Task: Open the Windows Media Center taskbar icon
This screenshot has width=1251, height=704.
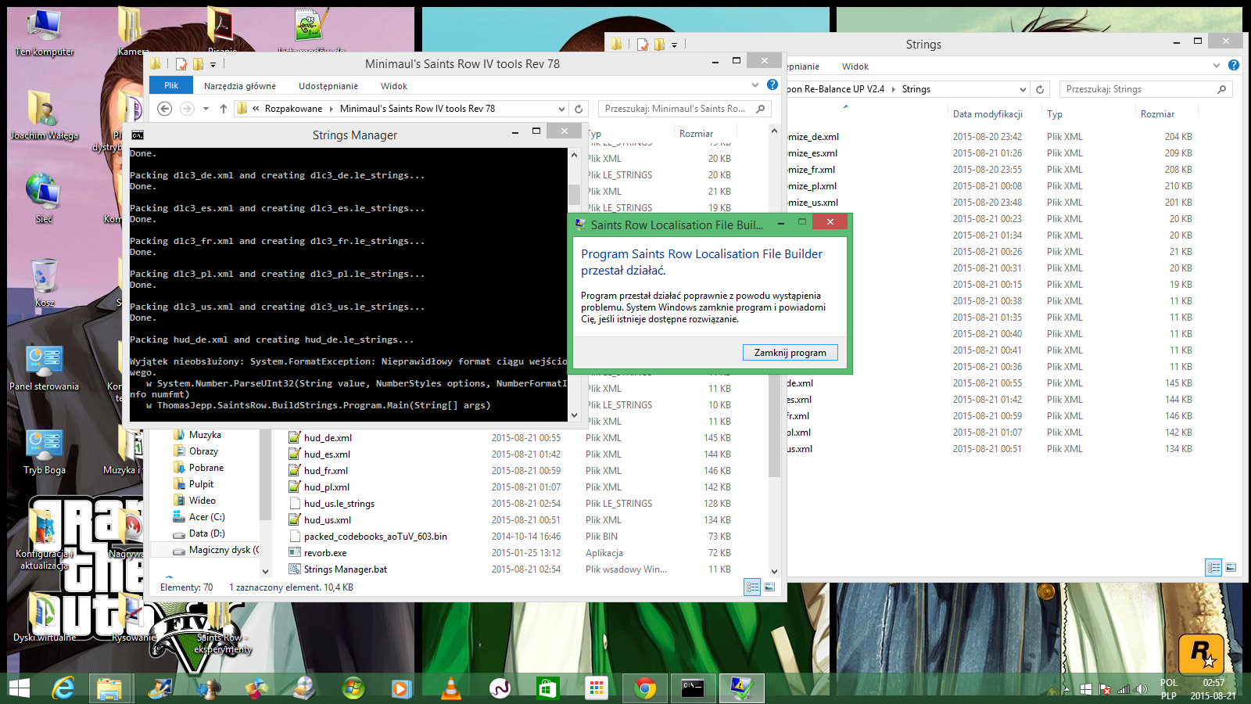Action: (353, 688)
